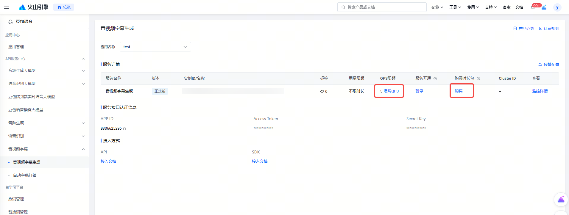Viewport: 569px width, 215px height.
Task: Click the 火山引擎 logo
Action: pyautogui.click(x=33, y=7)
